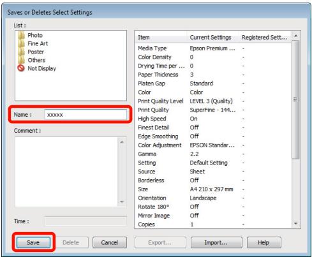Click the Time field
Viewport: 312px width, 257px height.
pyautogui.click(x=85, y=221)
